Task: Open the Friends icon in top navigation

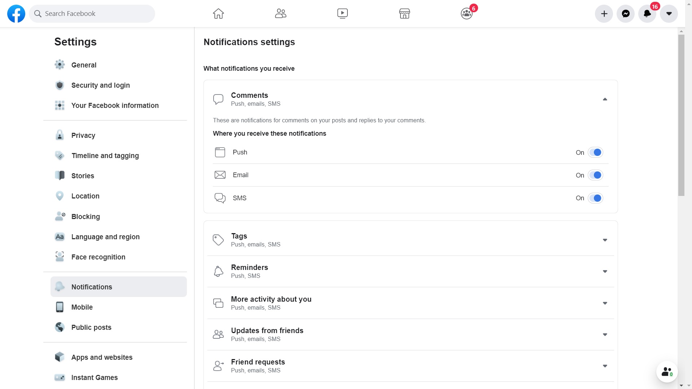Action: [x=280, y=14]
